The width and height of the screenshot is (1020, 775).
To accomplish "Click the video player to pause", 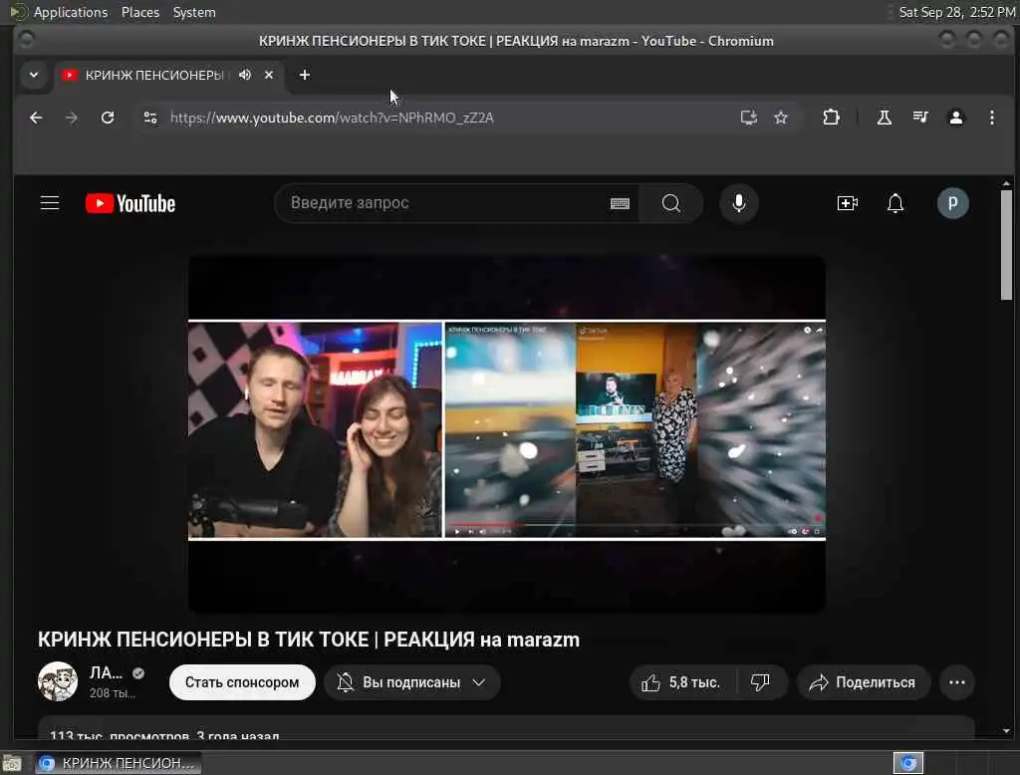I will (x=507, y=433).
